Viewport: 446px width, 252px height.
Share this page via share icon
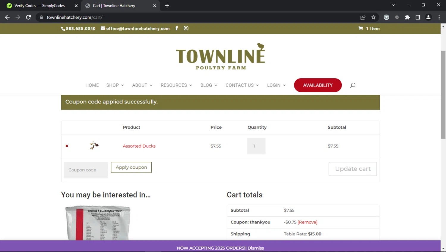click(x=363, y=17)
